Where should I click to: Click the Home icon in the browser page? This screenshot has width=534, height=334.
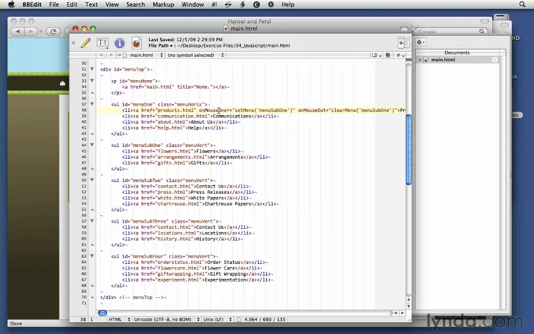62,83
